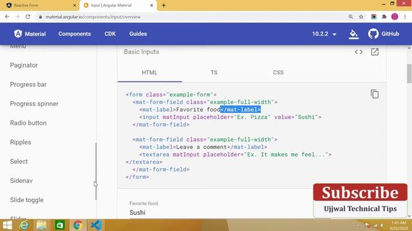Screen dimensions: 412x231
Task: Expand the 10.2.2 version dropdown
Action: coord(324,34)
